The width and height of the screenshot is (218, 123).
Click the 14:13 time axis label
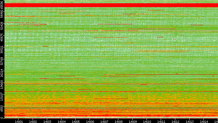click(190, 122)
